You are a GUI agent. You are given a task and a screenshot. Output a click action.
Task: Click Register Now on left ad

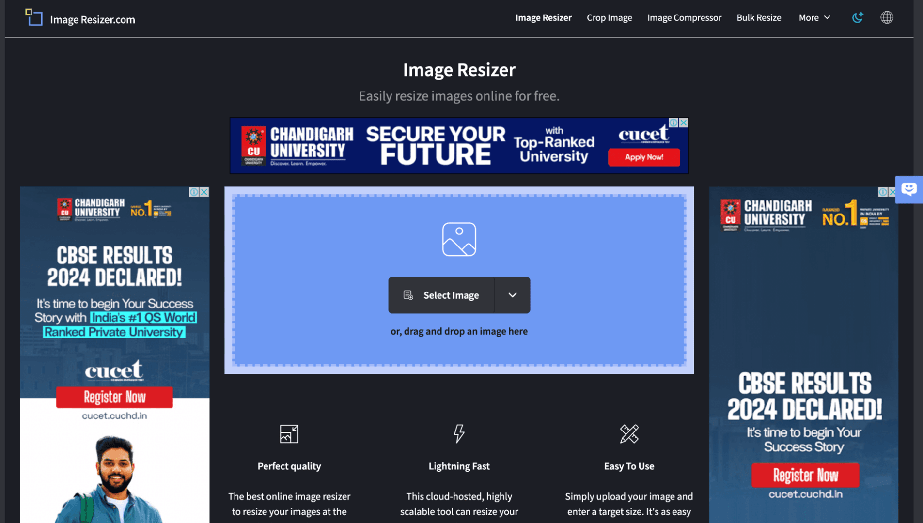tap(114, 397)
